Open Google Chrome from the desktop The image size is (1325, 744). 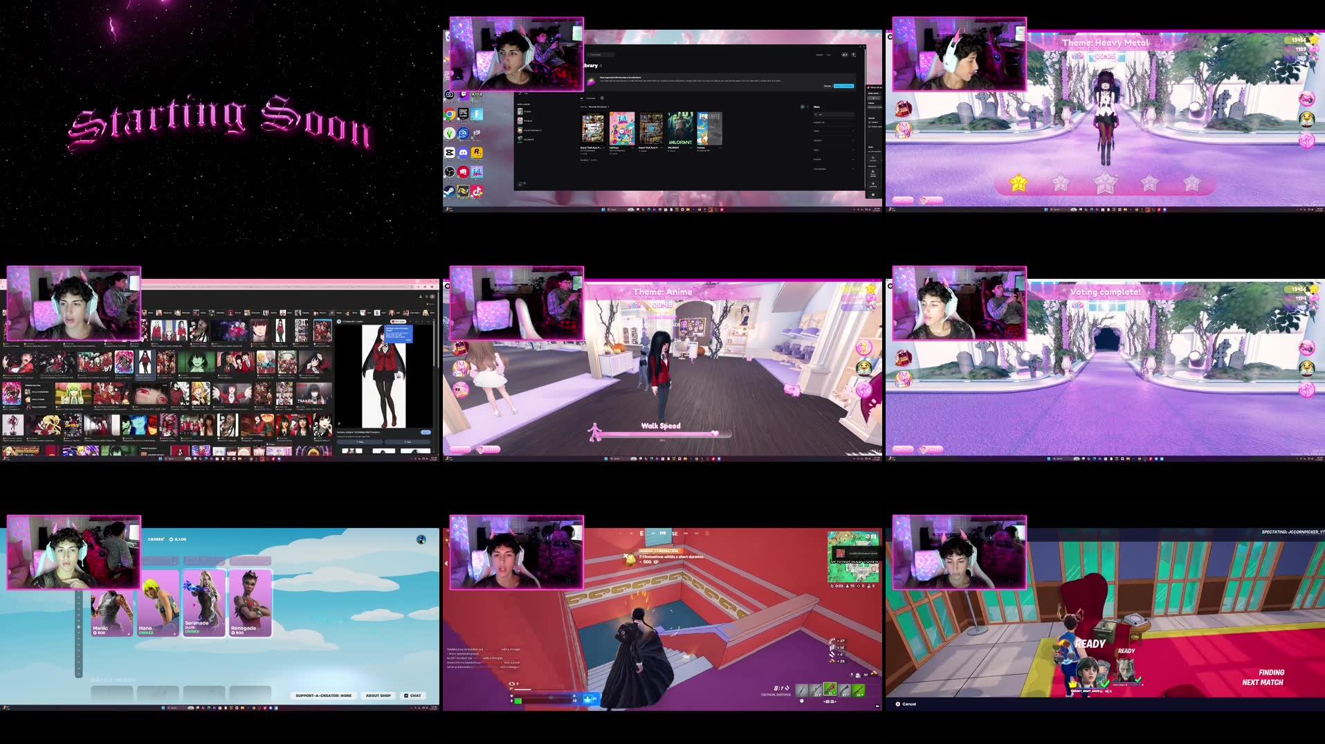pyautogui.click(x=449, y=113)
